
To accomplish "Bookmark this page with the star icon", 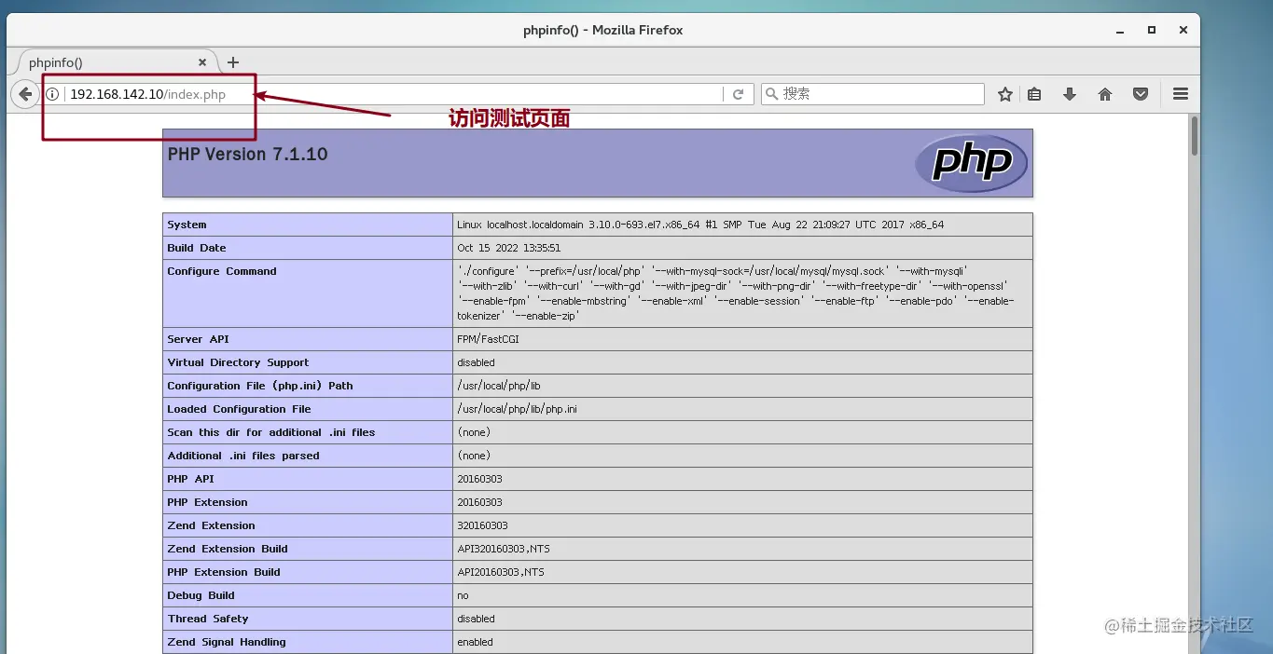I will (1004, 93).
